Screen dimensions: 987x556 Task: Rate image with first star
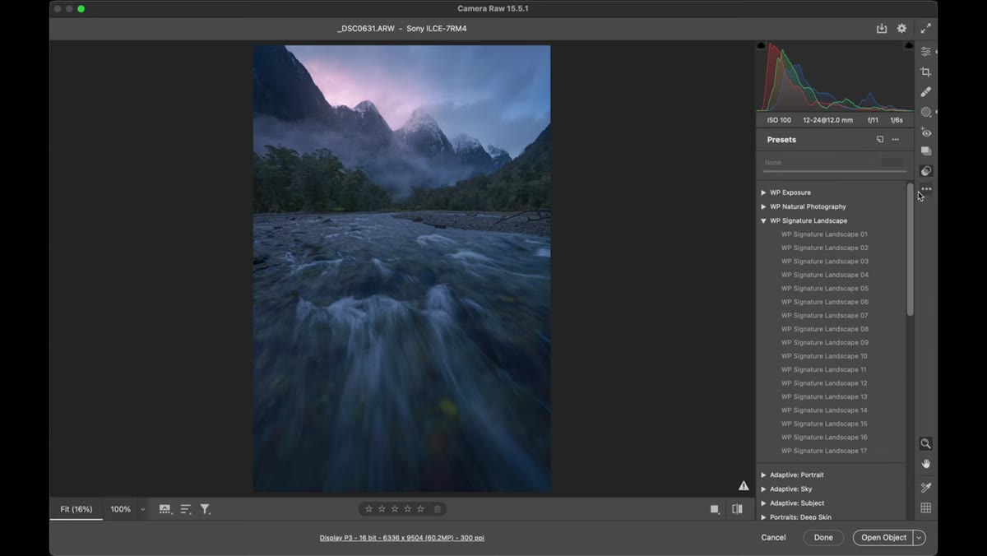[368, 509]
